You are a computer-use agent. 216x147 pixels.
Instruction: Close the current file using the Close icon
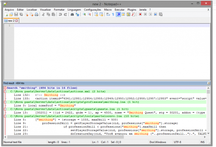(x=26, y=15)
